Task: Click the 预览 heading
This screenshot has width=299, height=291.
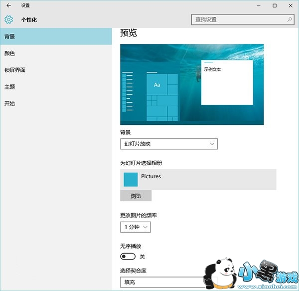Action: [x=129, y=33]
